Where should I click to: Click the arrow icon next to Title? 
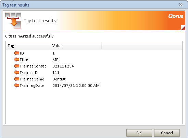click(16, 59)
